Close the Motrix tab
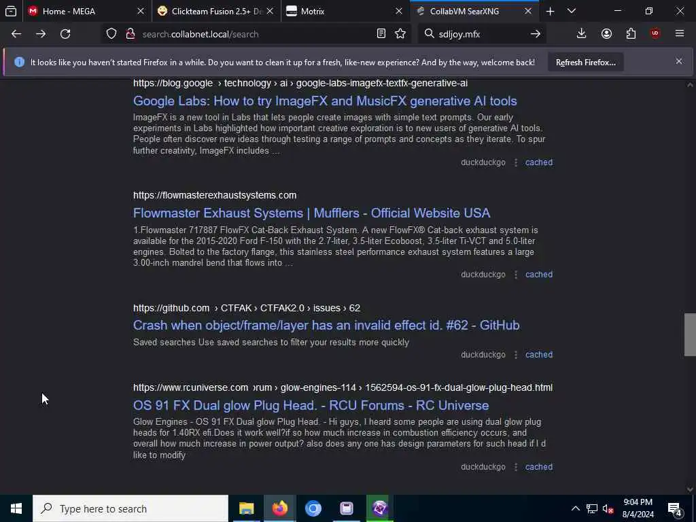The height and width of the screenshot is (522, 696). [399, 11]
